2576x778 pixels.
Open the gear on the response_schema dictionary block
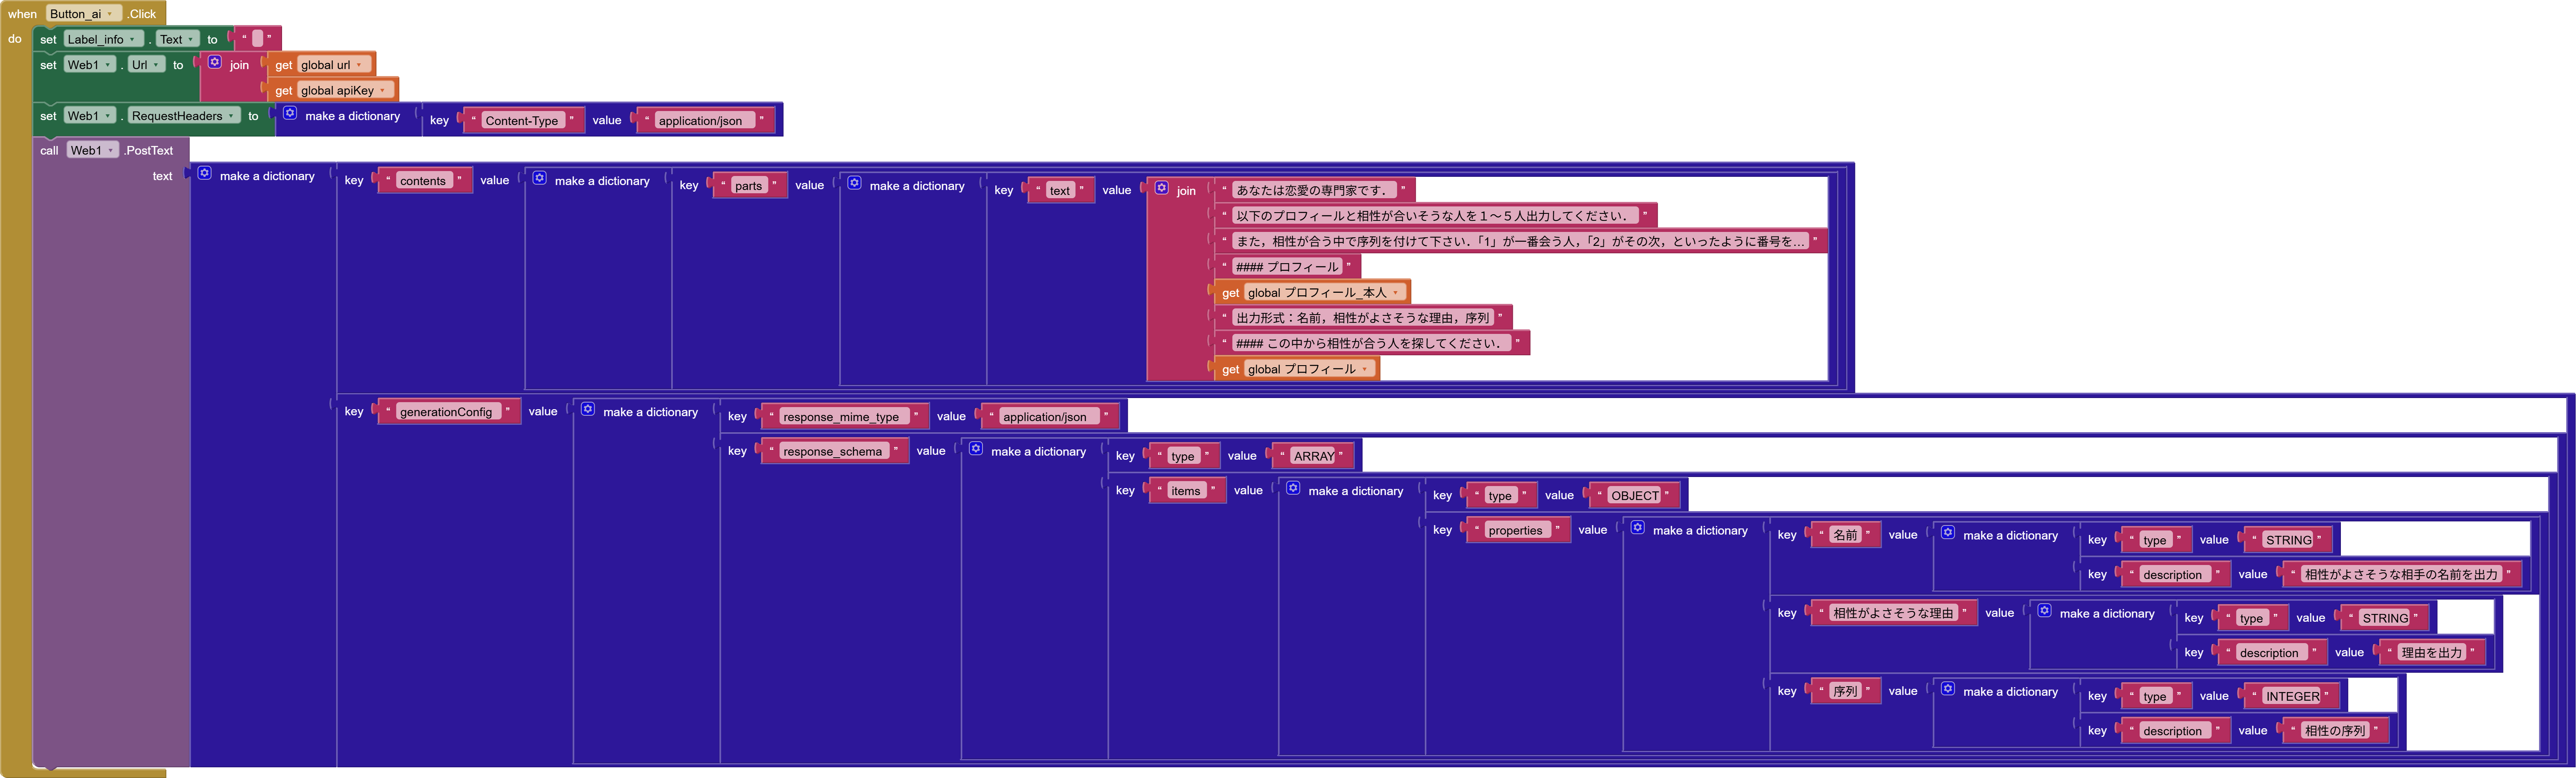[976, 449]
